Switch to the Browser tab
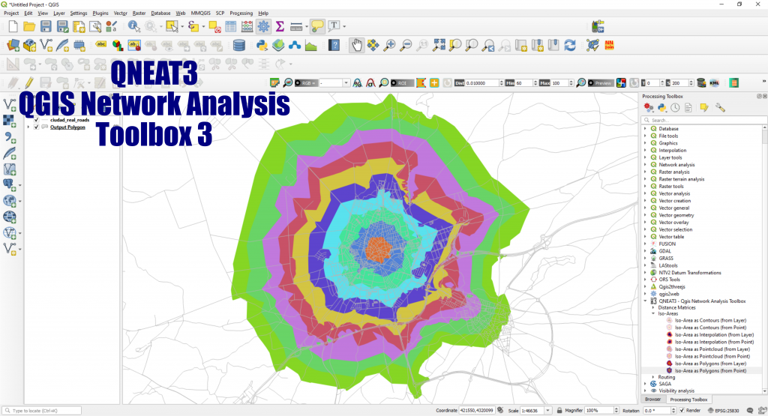 [x=652, y=400]
